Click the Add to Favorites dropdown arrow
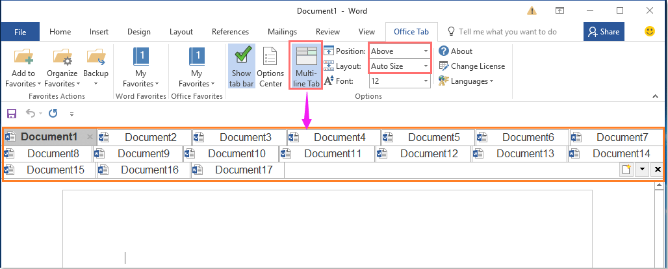The image size is (668, 269). click(x=39, y=84)
